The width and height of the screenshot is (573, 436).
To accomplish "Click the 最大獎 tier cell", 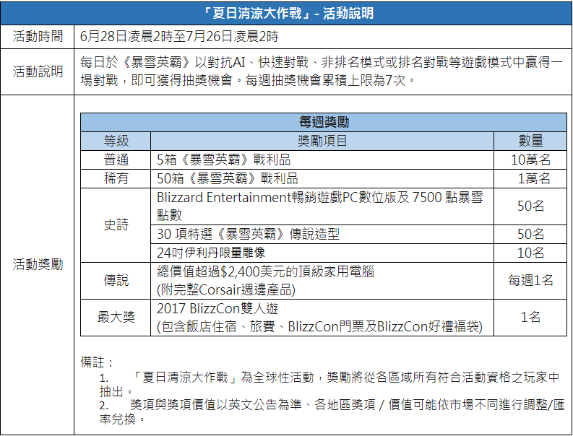I will click(x=116, y=318).
